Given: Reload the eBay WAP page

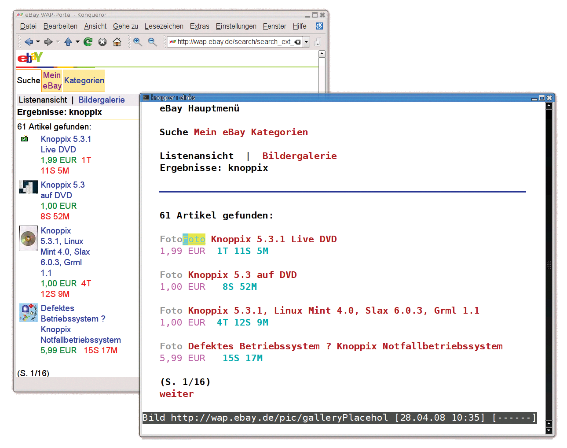Looking at the screenshot, I should [x=88, y=42].
